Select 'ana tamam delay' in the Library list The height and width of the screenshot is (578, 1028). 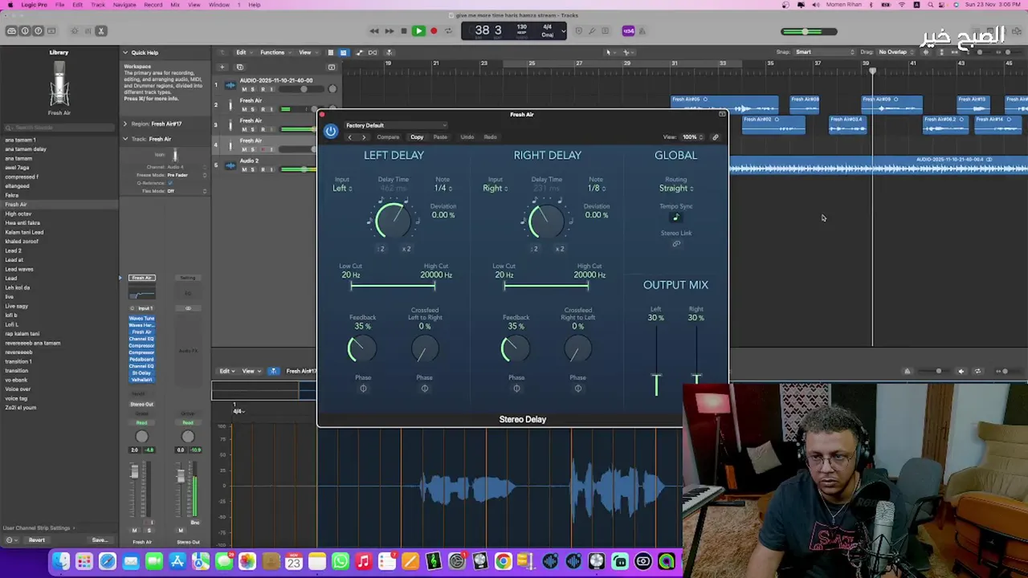26,149
